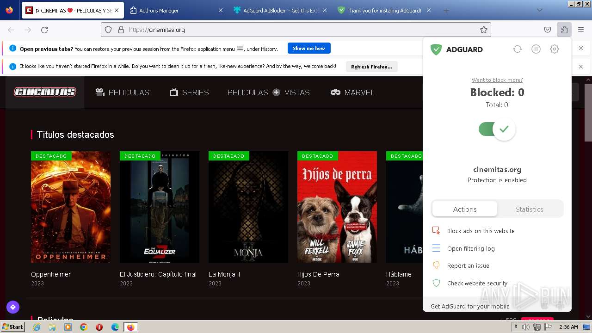This screenshot has height=333, width=592.
Task: Open the Extensions toolbar button
Action: coord(564,30)
